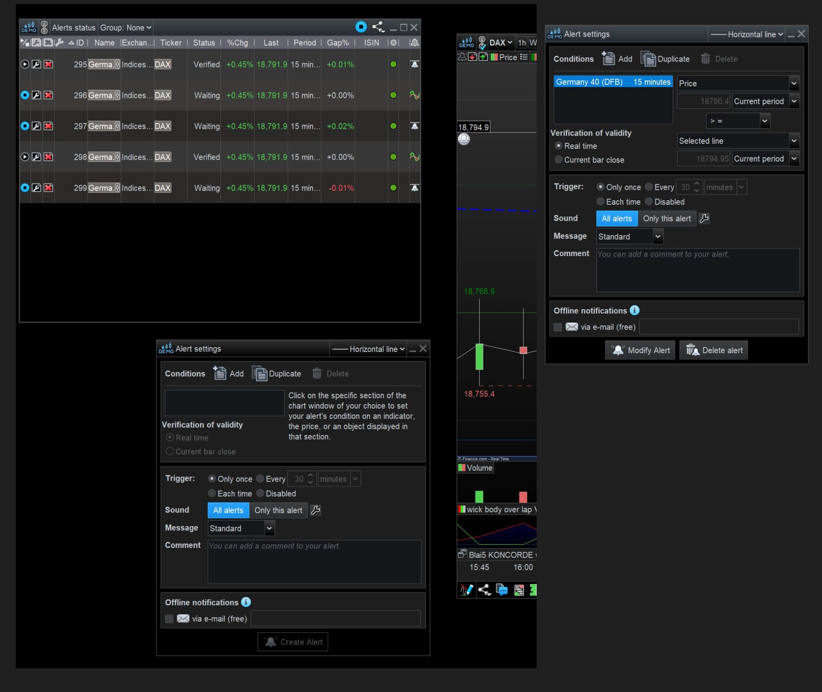
Task: Click the chat bubbles icon below chart
Action: coord(501,590)
